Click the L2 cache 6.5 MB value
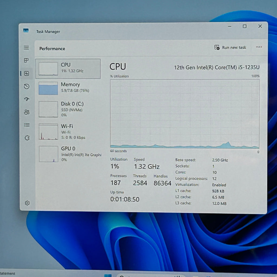277x277 pixels. pyautogui.click(x=218, y=197)
